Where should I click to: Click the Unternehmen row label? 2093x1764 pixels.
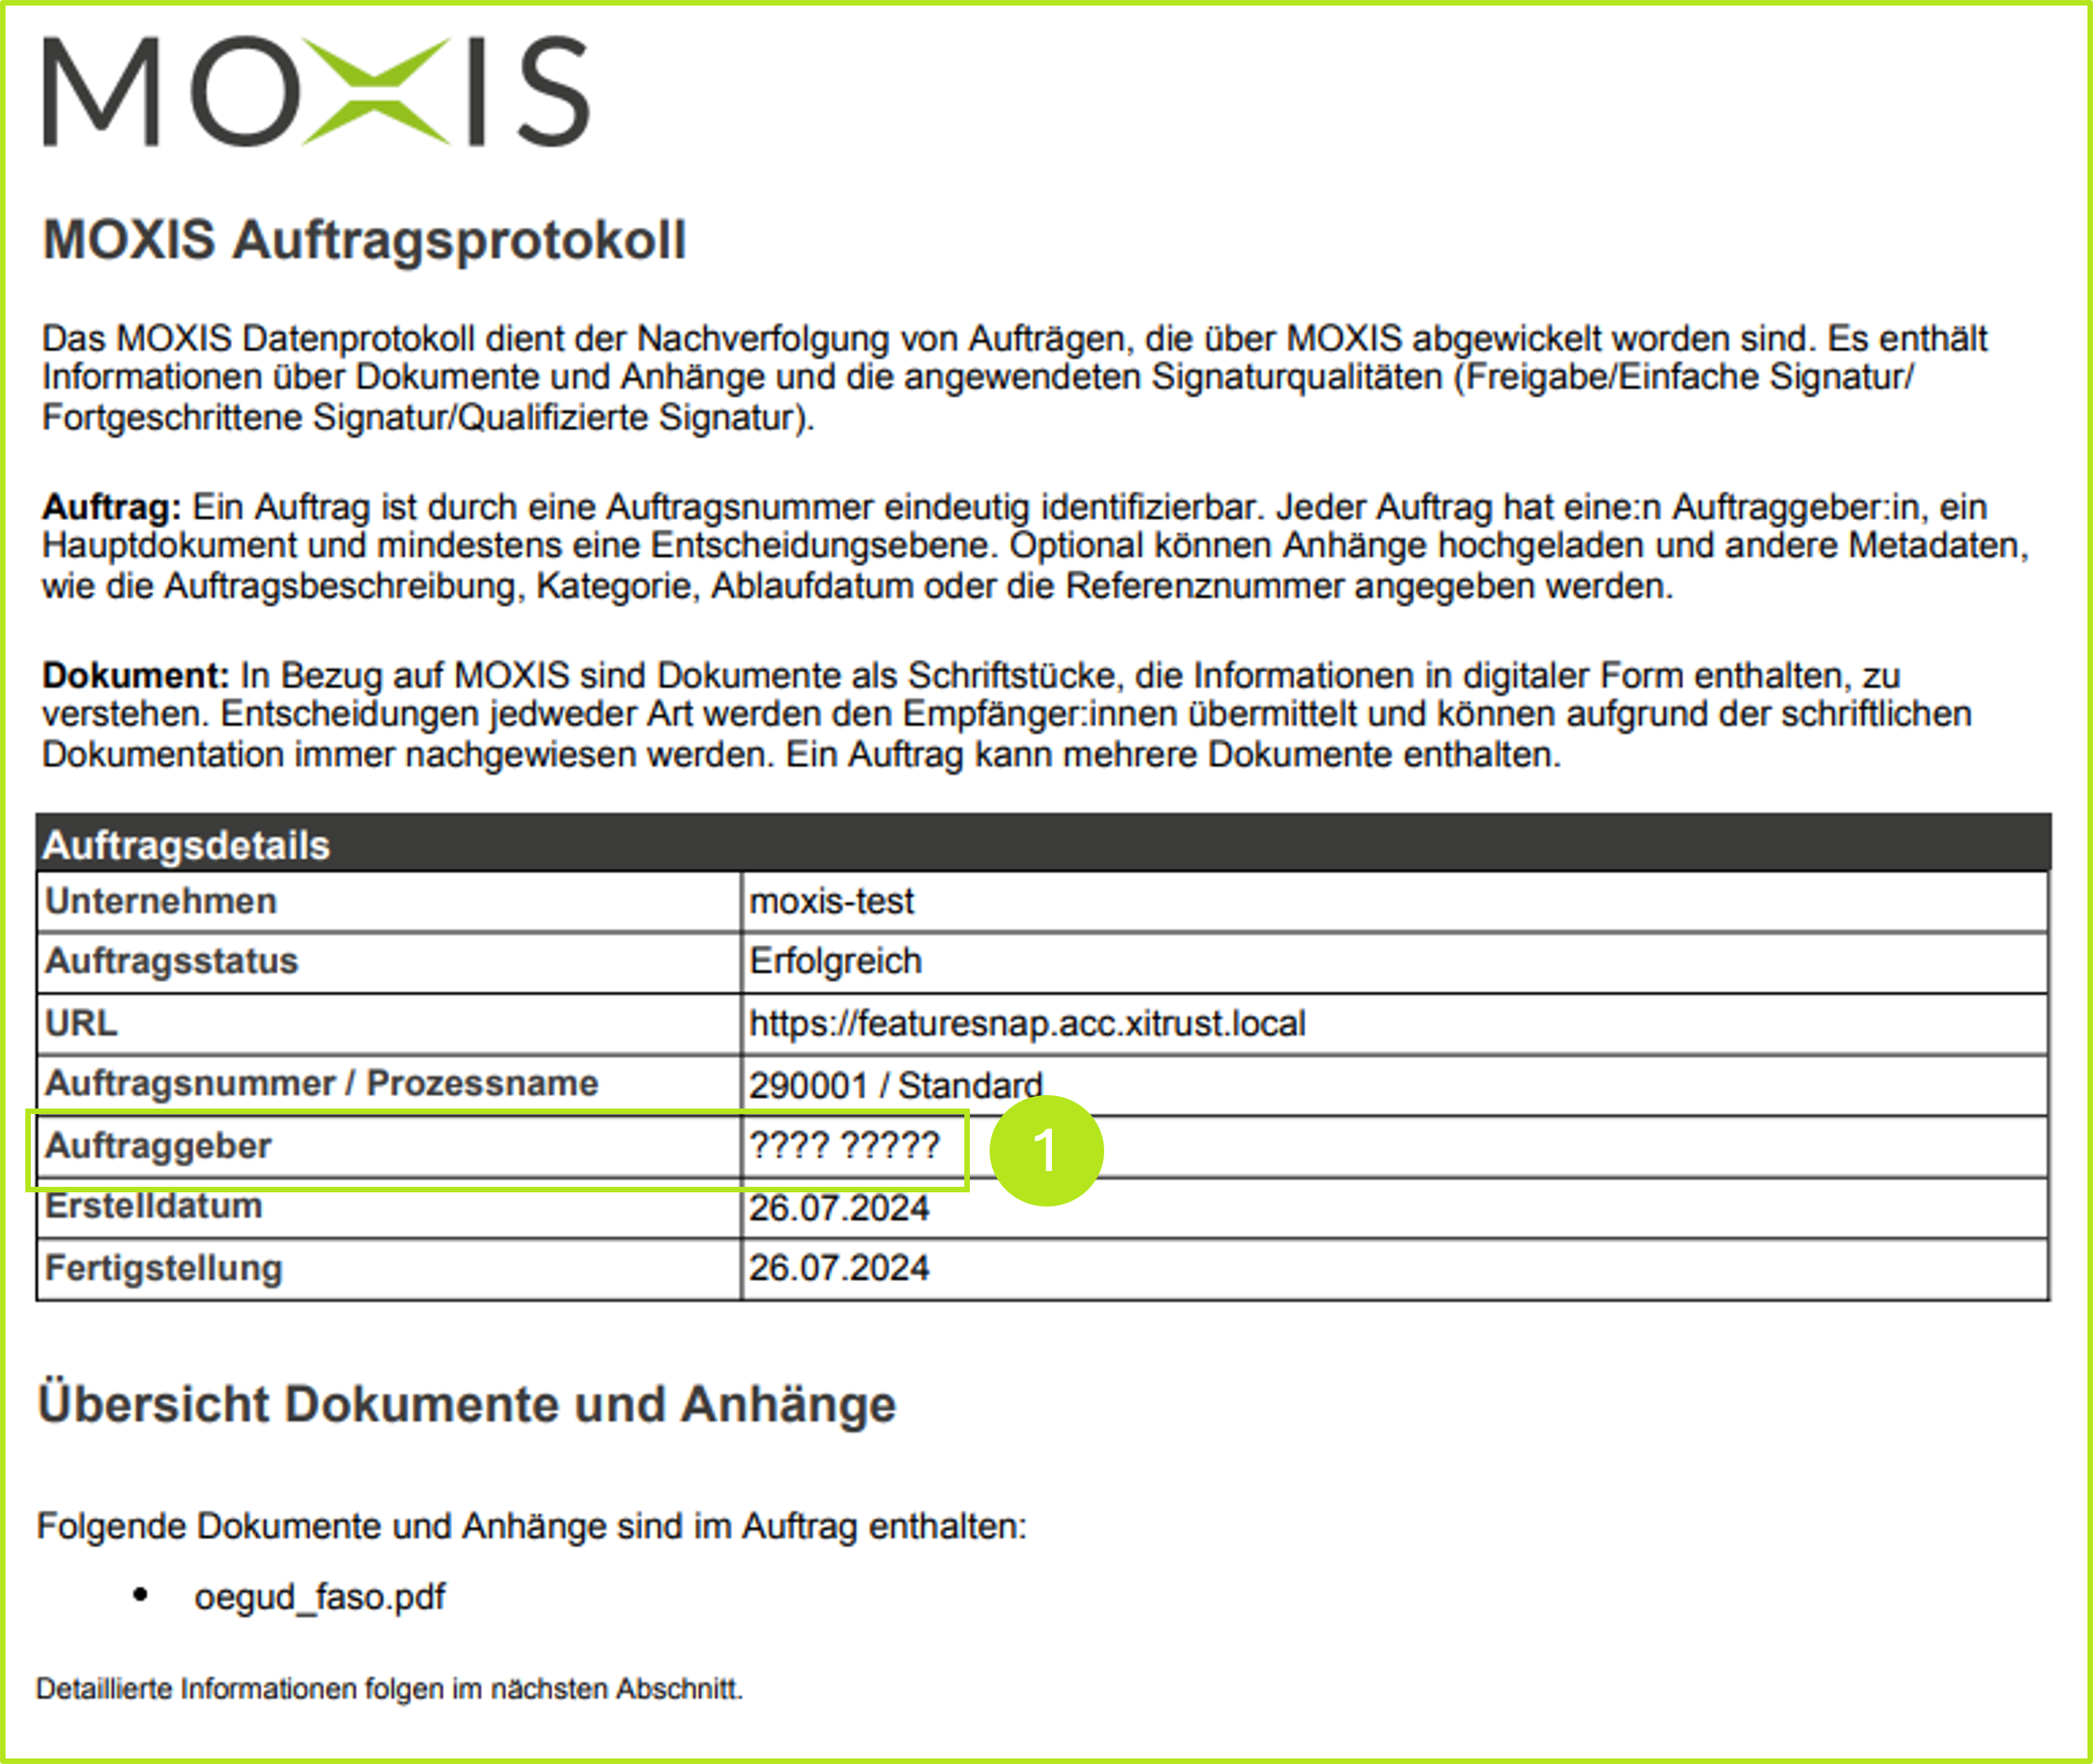(161, 901)
